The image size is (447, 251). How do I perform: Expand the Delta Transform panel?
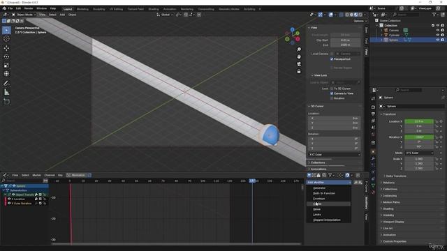coord(396,176)
